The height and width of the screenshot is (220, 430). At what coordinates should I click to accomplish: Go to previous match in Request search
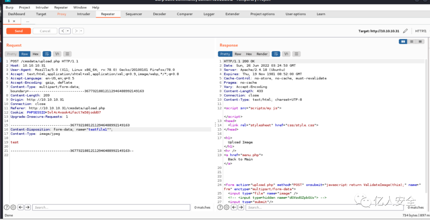point(21,207)
